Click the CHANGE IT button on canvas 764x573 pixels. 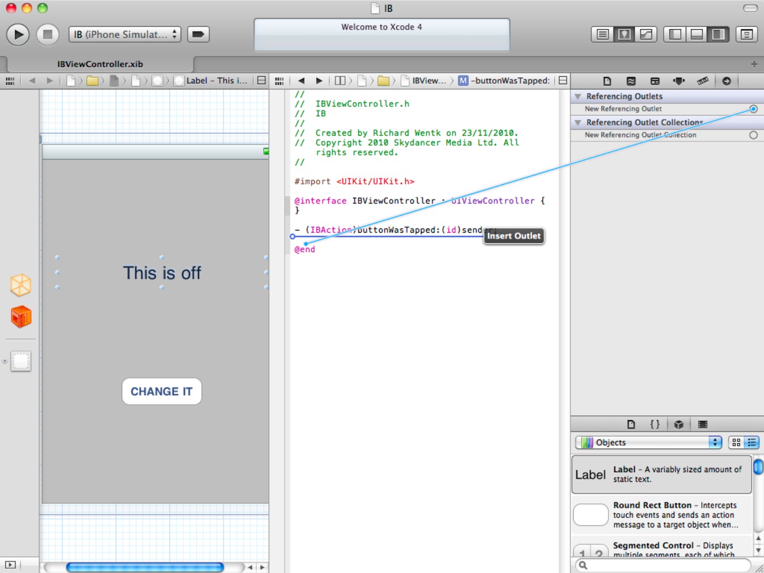pos(162,391)
